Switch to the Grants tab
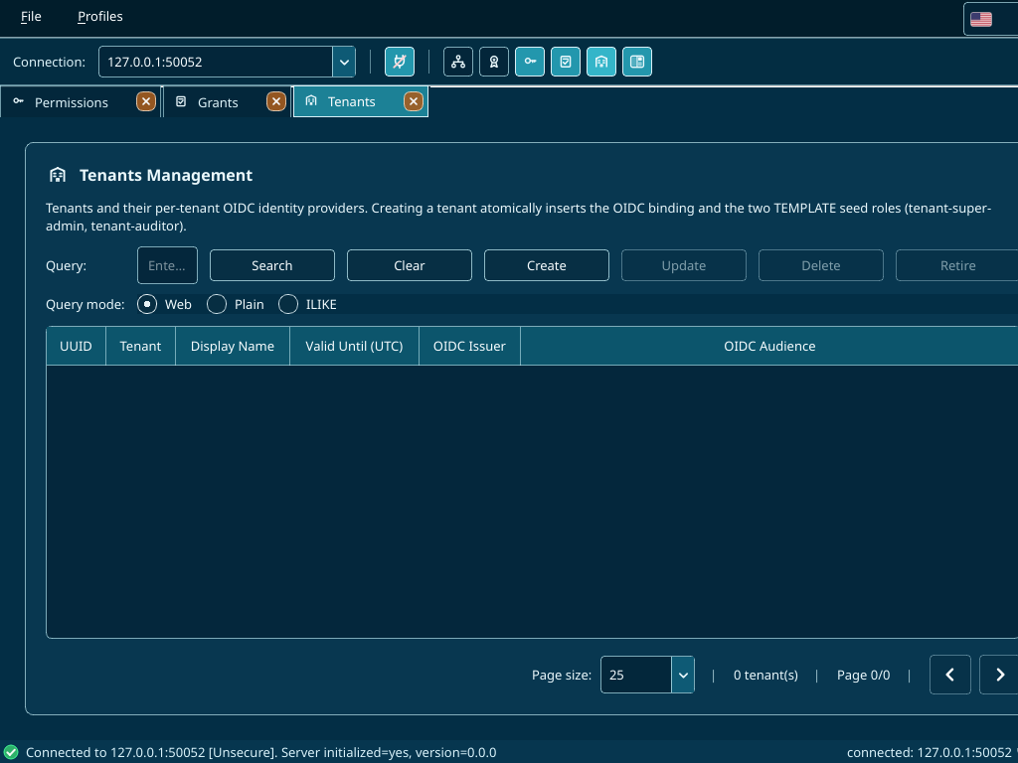 click(218, 102)
